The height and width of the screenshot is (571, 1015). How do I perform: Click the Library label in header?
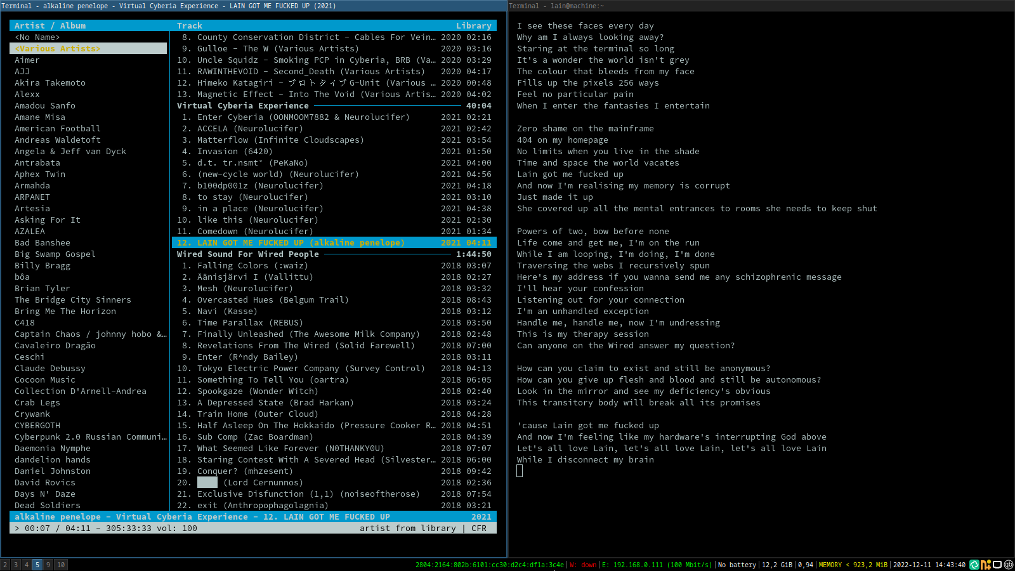[474, 25]
